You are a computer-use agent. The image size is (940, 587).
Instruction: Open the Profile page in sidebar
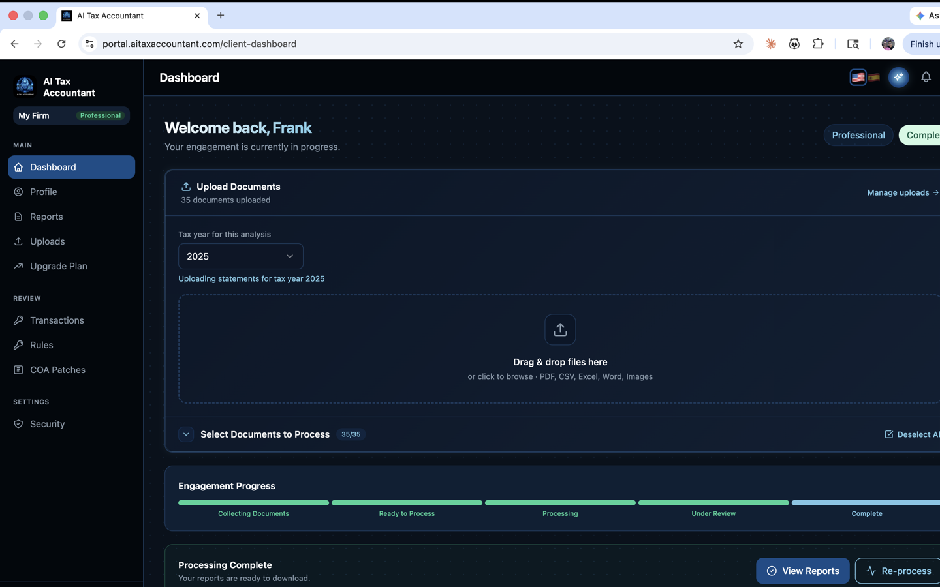(71, 192)
